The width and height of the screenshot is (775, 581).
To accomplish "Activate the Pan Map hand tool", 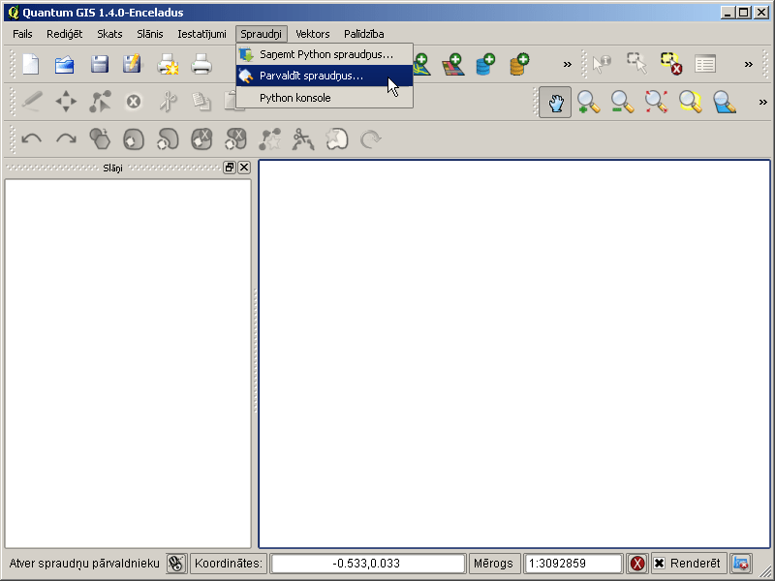I will pyautogui.click(x=555, y=103).
